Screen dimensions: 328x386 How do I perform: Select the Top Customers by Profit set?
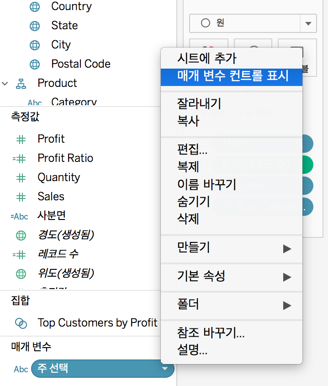[x=97, y=323]
